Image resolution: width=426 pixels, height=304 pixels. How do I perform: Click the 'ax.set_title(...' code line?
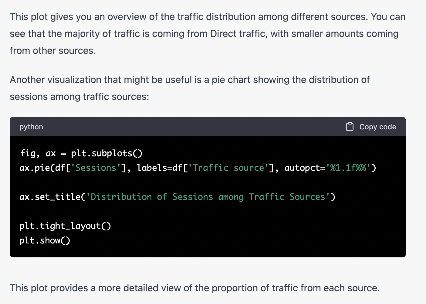[x=177, y=197]
